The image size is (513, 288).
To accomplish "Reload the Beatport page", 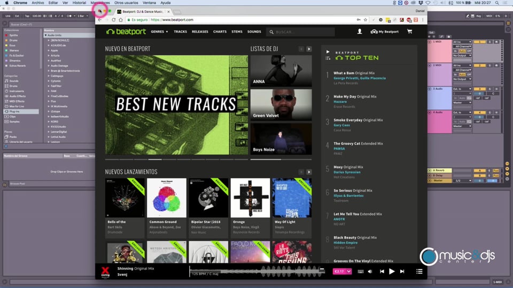I will [113, 20].
